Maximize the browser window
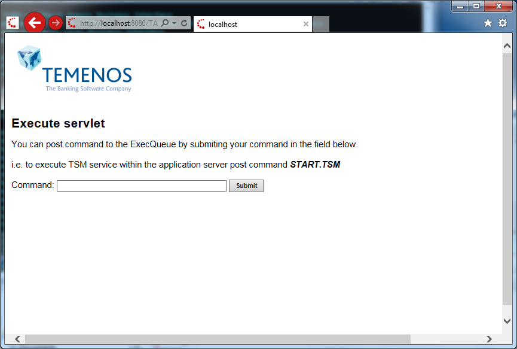The width and height of the screenshot is (517, 349). pos(476,6)
